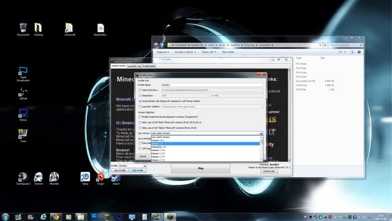The image size is (392, 221).
Task: Choose release 1.8.1 from the version list
Action: click(x=206, y=141)
